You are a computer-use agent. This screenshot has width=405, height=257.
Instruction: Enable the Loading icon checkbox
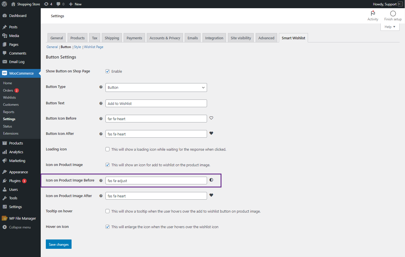[x=107, y=149]
